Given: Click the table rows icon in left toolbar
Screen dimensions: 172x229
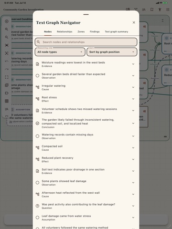Looking at the screenshot, I should tap(7, 101).
